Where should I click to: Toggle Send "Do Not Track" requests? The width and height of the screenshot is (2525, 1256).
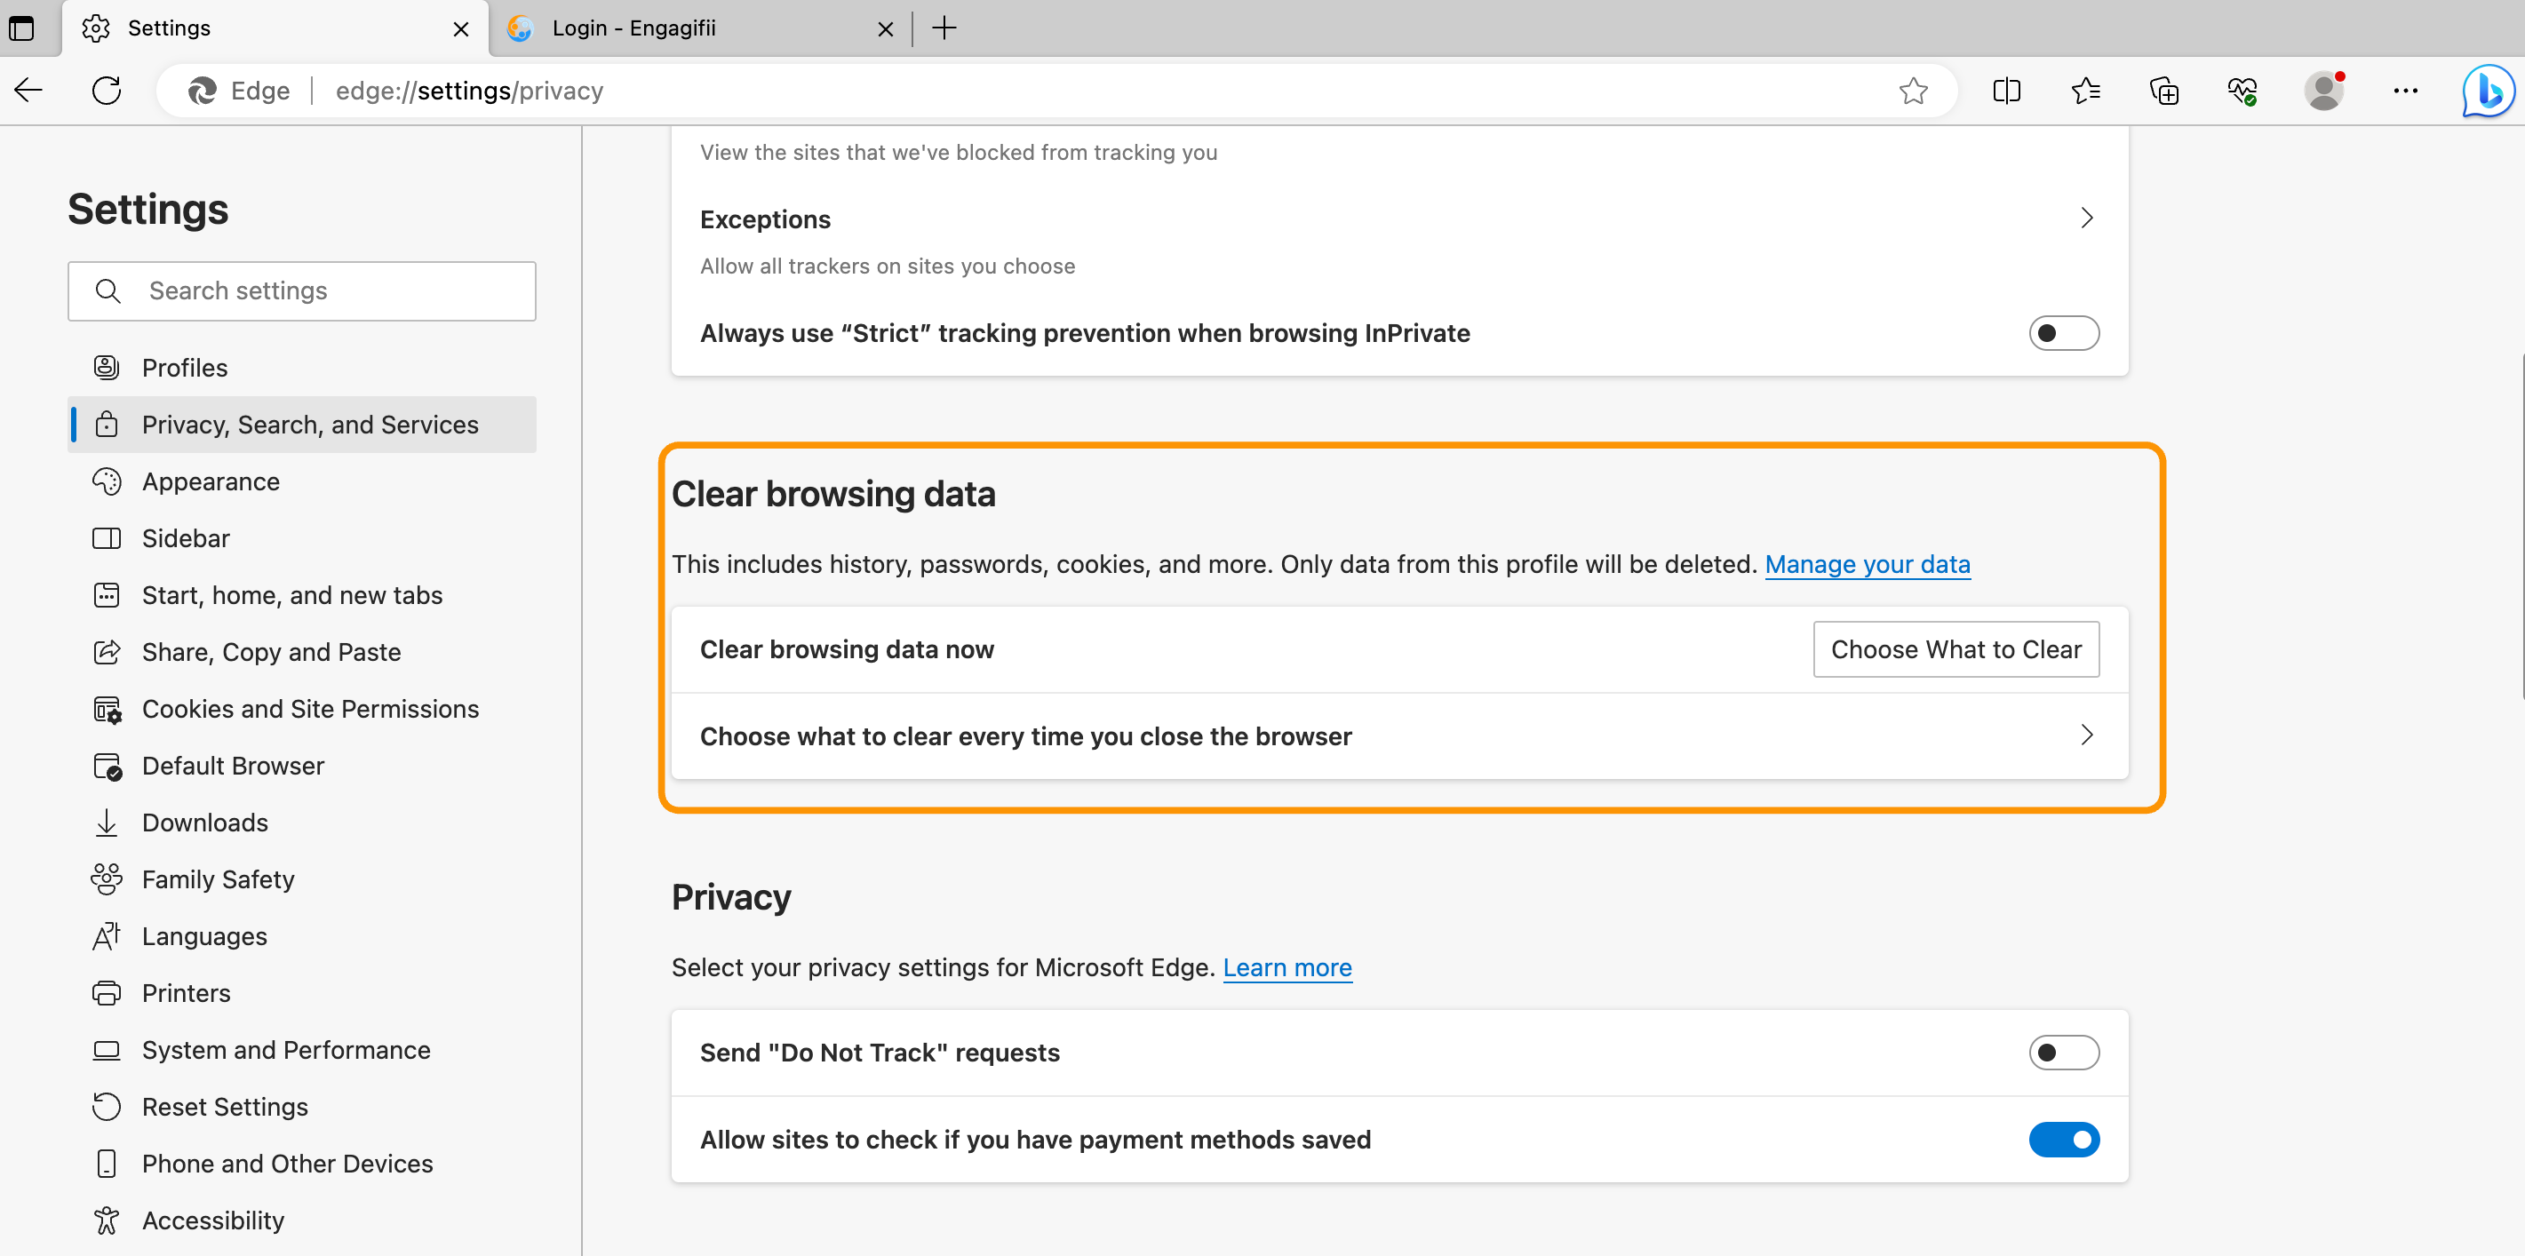[x=2063, y=1053]
